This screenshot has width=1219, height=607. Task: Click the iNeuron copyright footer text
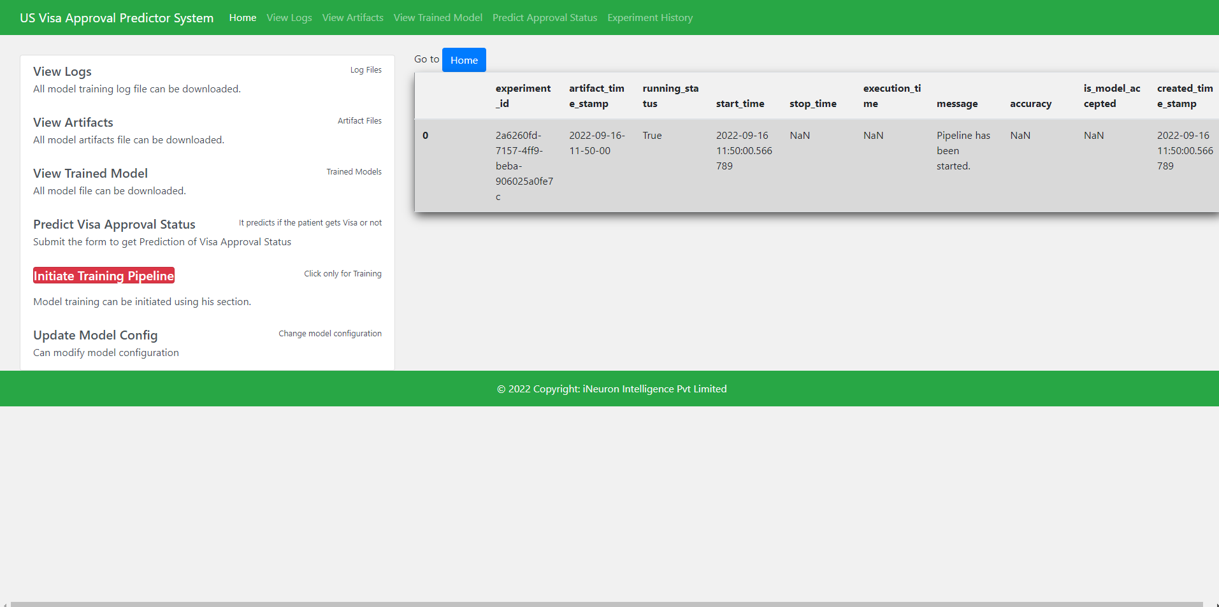612,389
